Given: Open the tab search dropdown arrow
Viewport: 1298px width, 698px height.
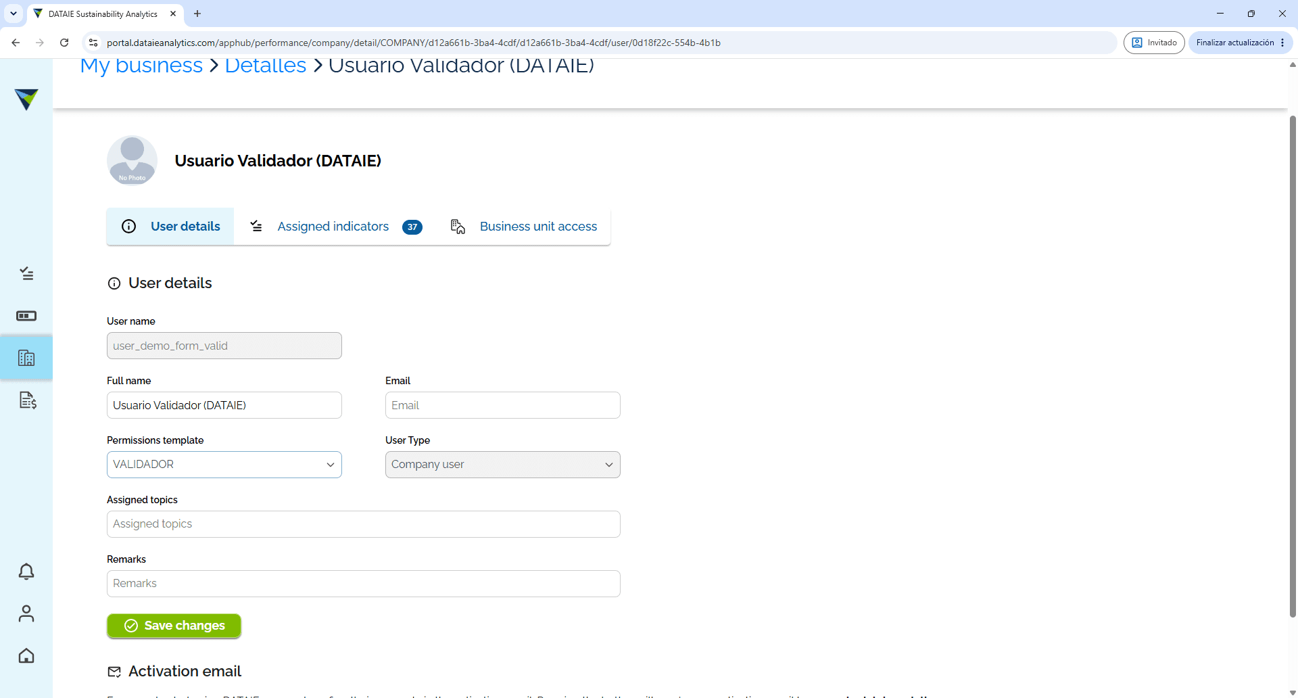Looking at the screenshot, I should (x=13, y=14).
